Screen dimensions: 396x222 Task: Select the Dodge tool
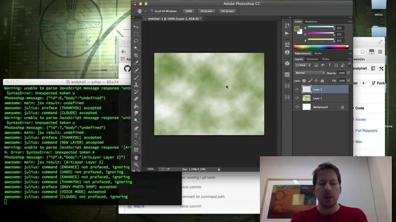pyautogui.click(x=136, y=121)
